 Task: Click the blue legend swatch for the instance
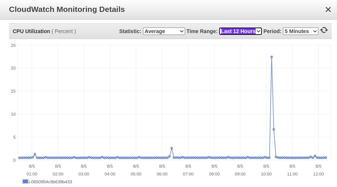click(x=25, y=181)
